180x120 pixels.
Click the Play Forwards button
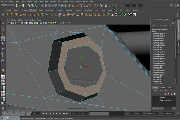(57, 114)
